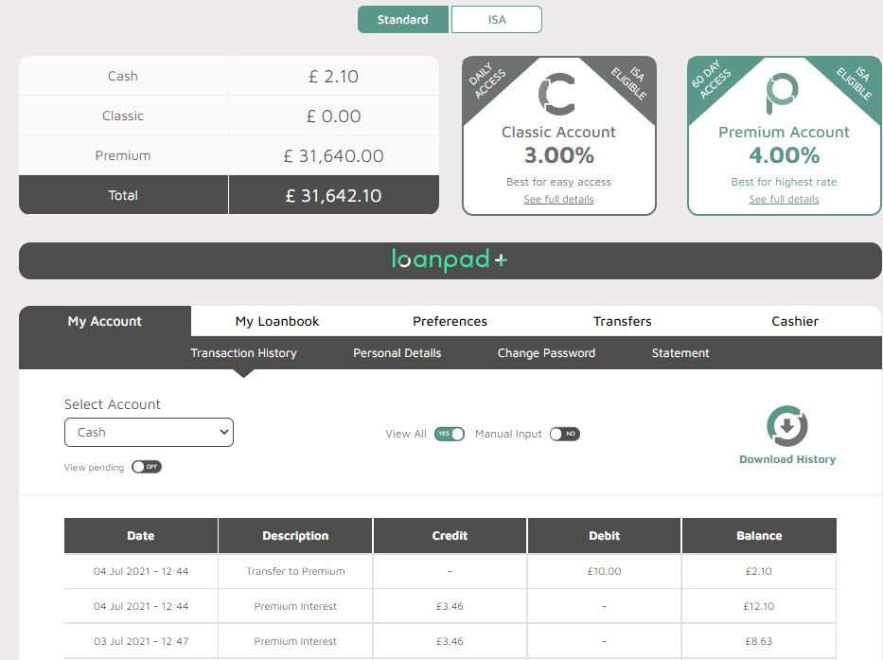Open the My Account tab
Viewport: 883px width, 660px height.
pyautogui.click(x=105, y=321)
